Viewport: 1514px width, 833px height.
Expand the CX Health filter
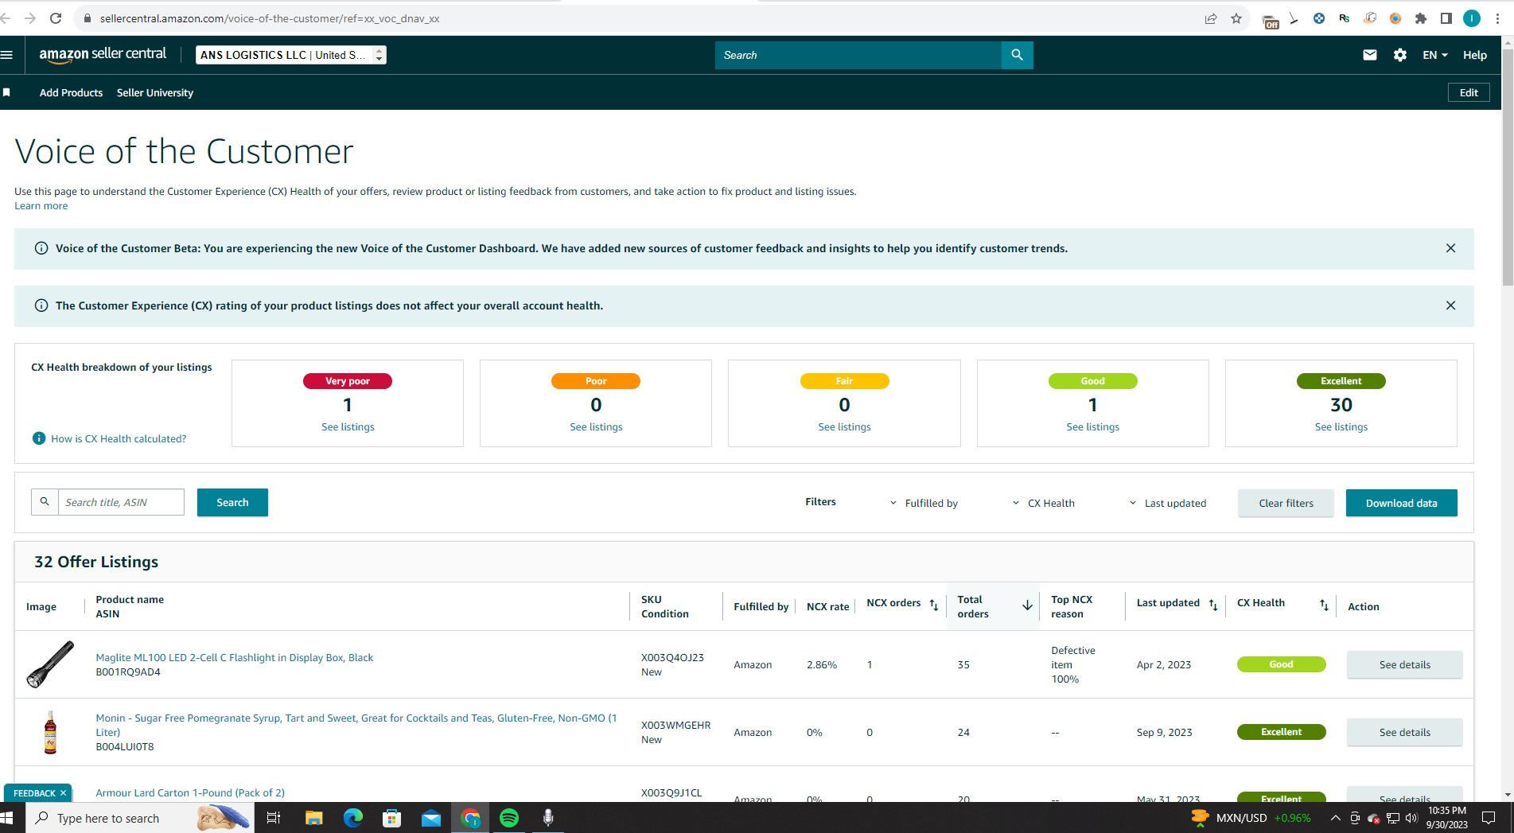(x=1043, y=503)
